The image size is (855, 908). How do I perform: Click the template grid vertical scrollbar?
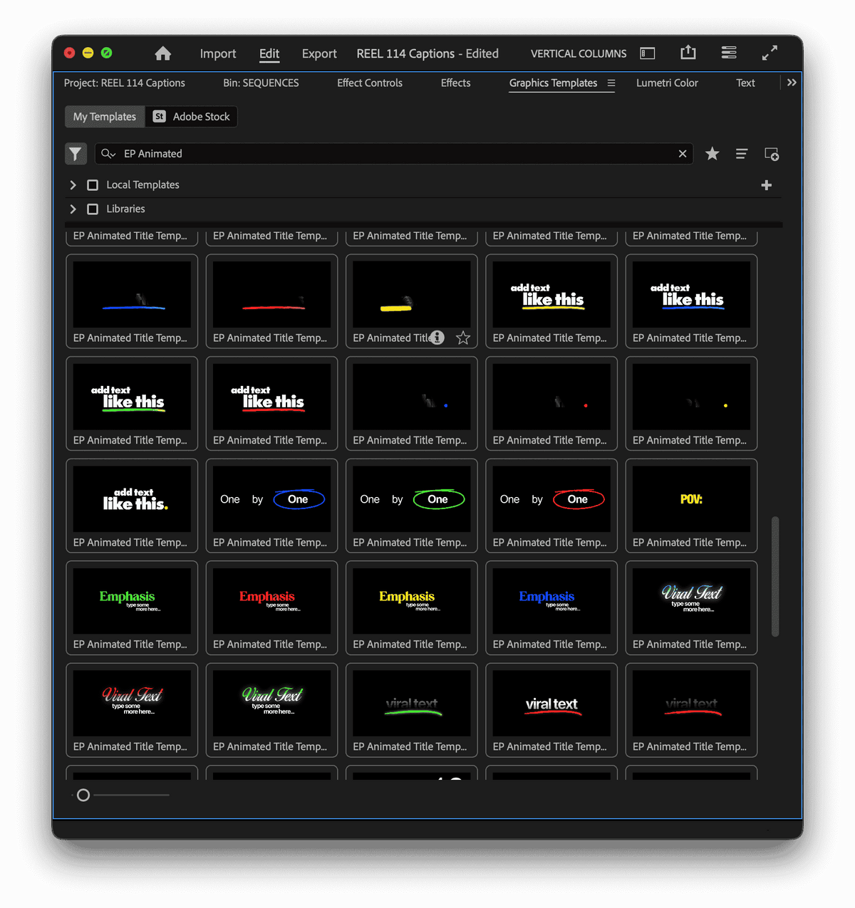pyautogui.click(x=775, y=577)
